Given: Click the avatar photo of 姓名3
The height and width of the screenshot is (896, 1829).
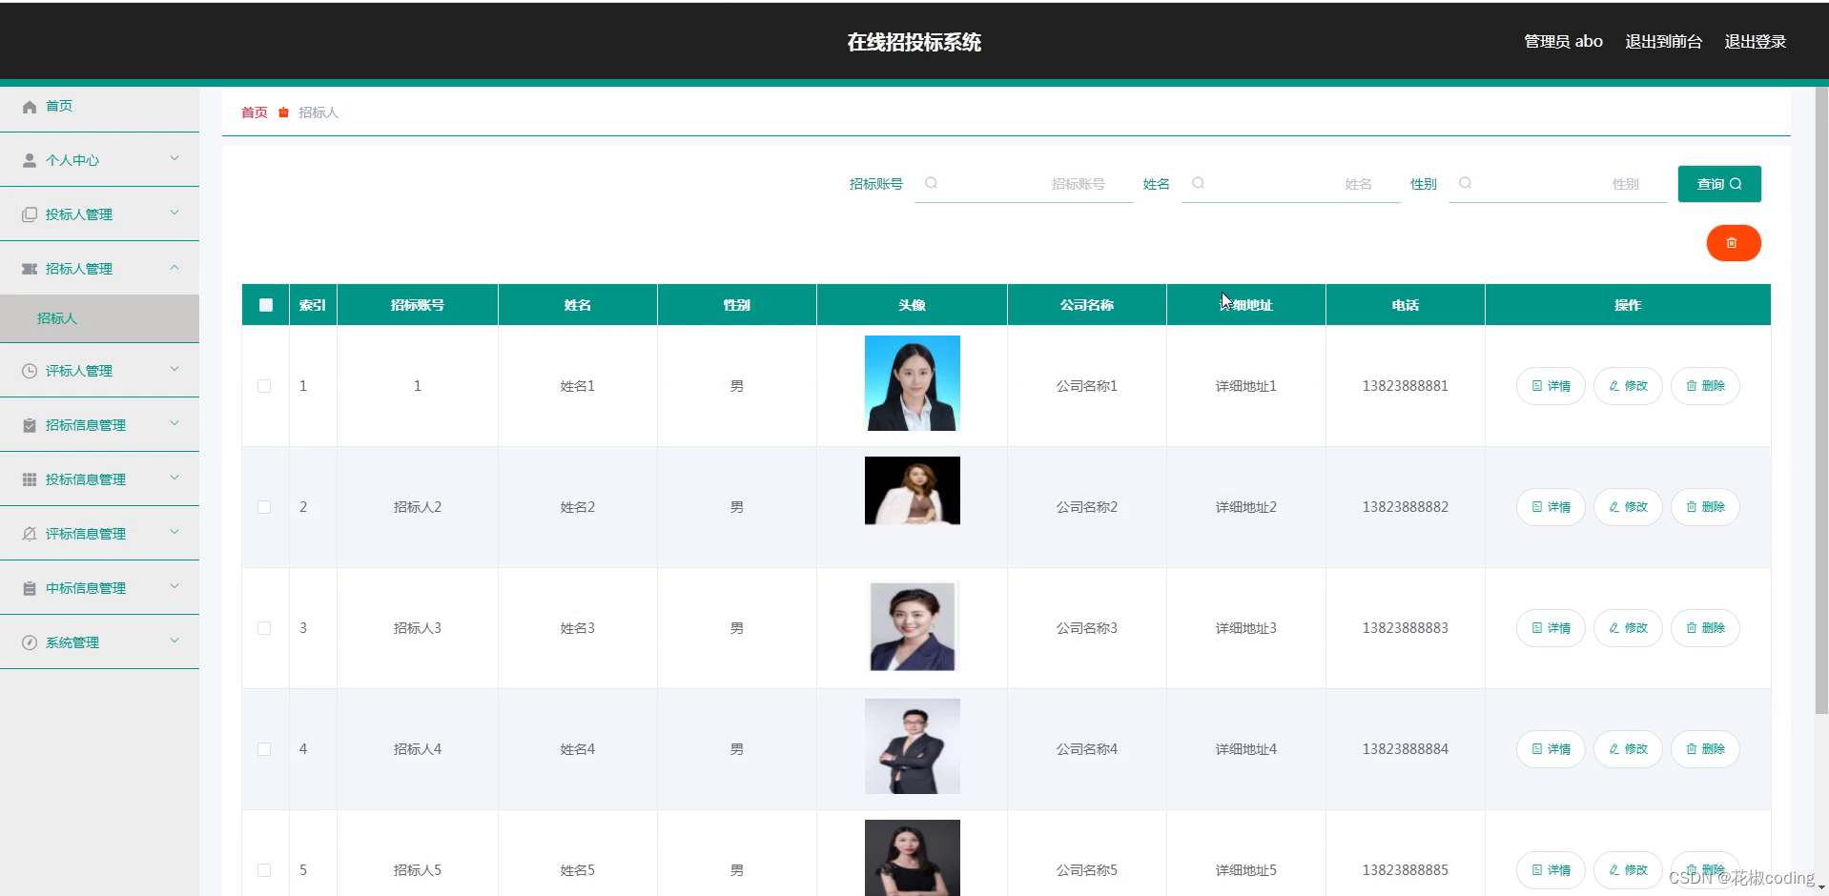Looking at the screenshot, I should tap(913, 626).
